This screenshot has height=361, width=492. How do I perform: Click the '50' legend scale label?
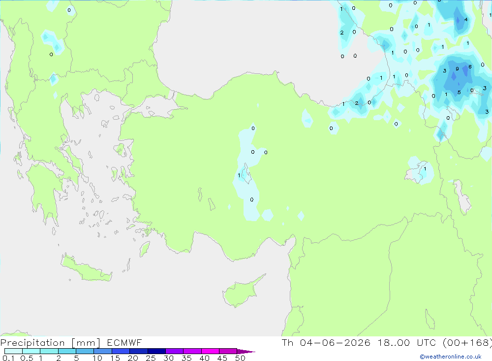(240, 358)
